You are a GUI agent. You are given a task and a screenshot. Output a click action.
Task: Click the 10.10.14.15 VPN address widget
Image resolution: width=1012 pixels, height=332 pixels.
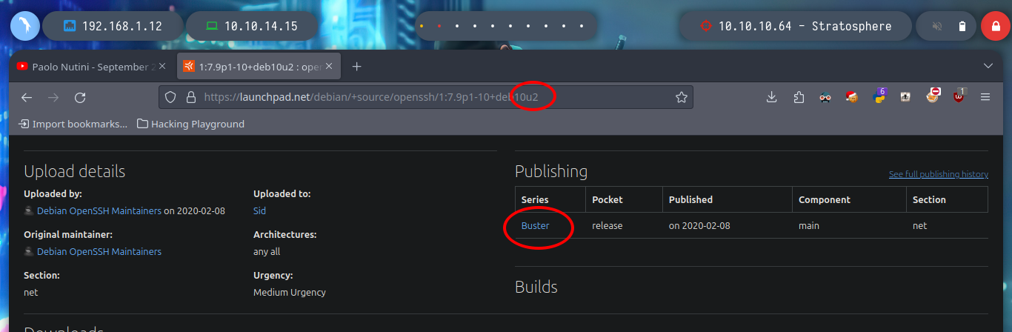(x=251, y=26)
